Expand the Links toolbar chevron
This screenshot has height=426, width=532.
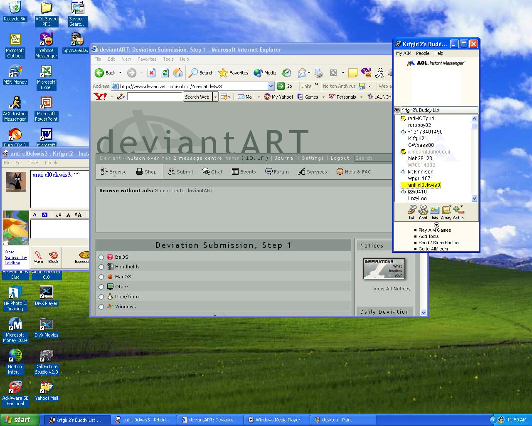[317, 84]
